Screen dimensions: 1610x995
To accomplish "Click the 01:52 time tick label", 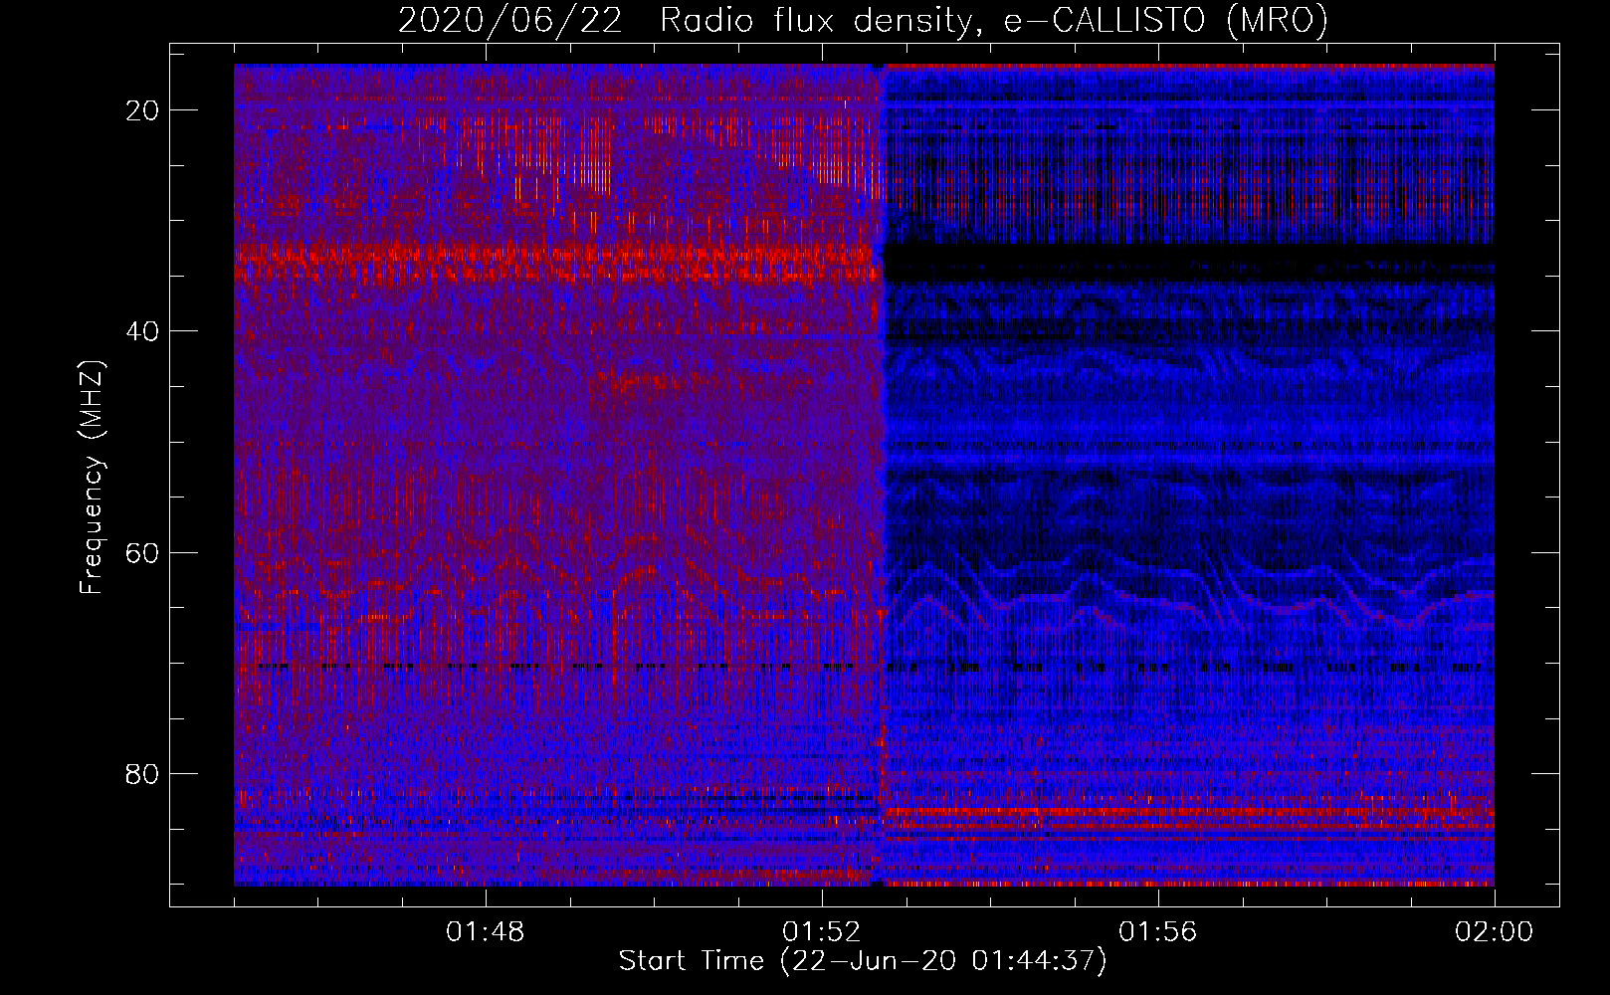I will click(821, 932).
